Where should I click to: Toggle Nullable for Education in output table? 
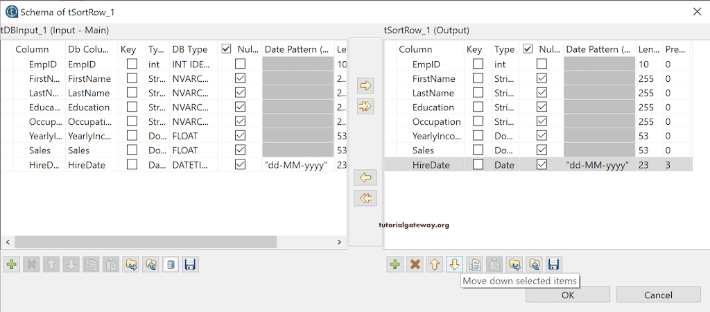[x=542, y=107]
